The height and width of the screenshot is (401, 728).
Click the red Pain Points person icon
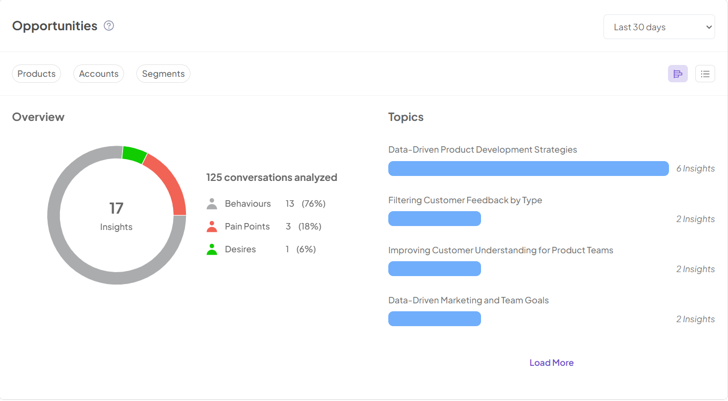coord(212,227)
